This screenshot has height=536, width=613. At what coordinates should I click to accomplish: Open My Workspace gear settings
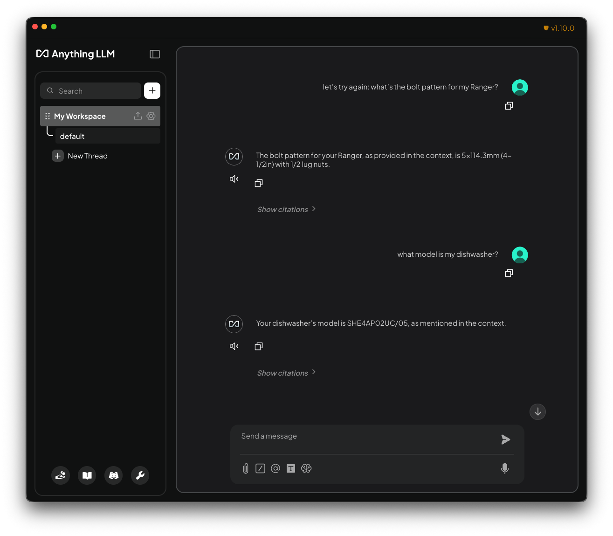pos(151,116)
